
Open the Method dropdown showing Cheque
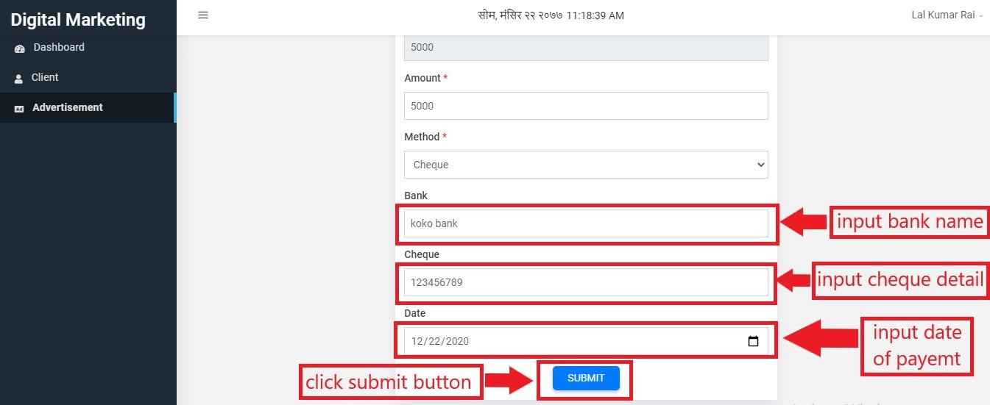pos(586,165)
